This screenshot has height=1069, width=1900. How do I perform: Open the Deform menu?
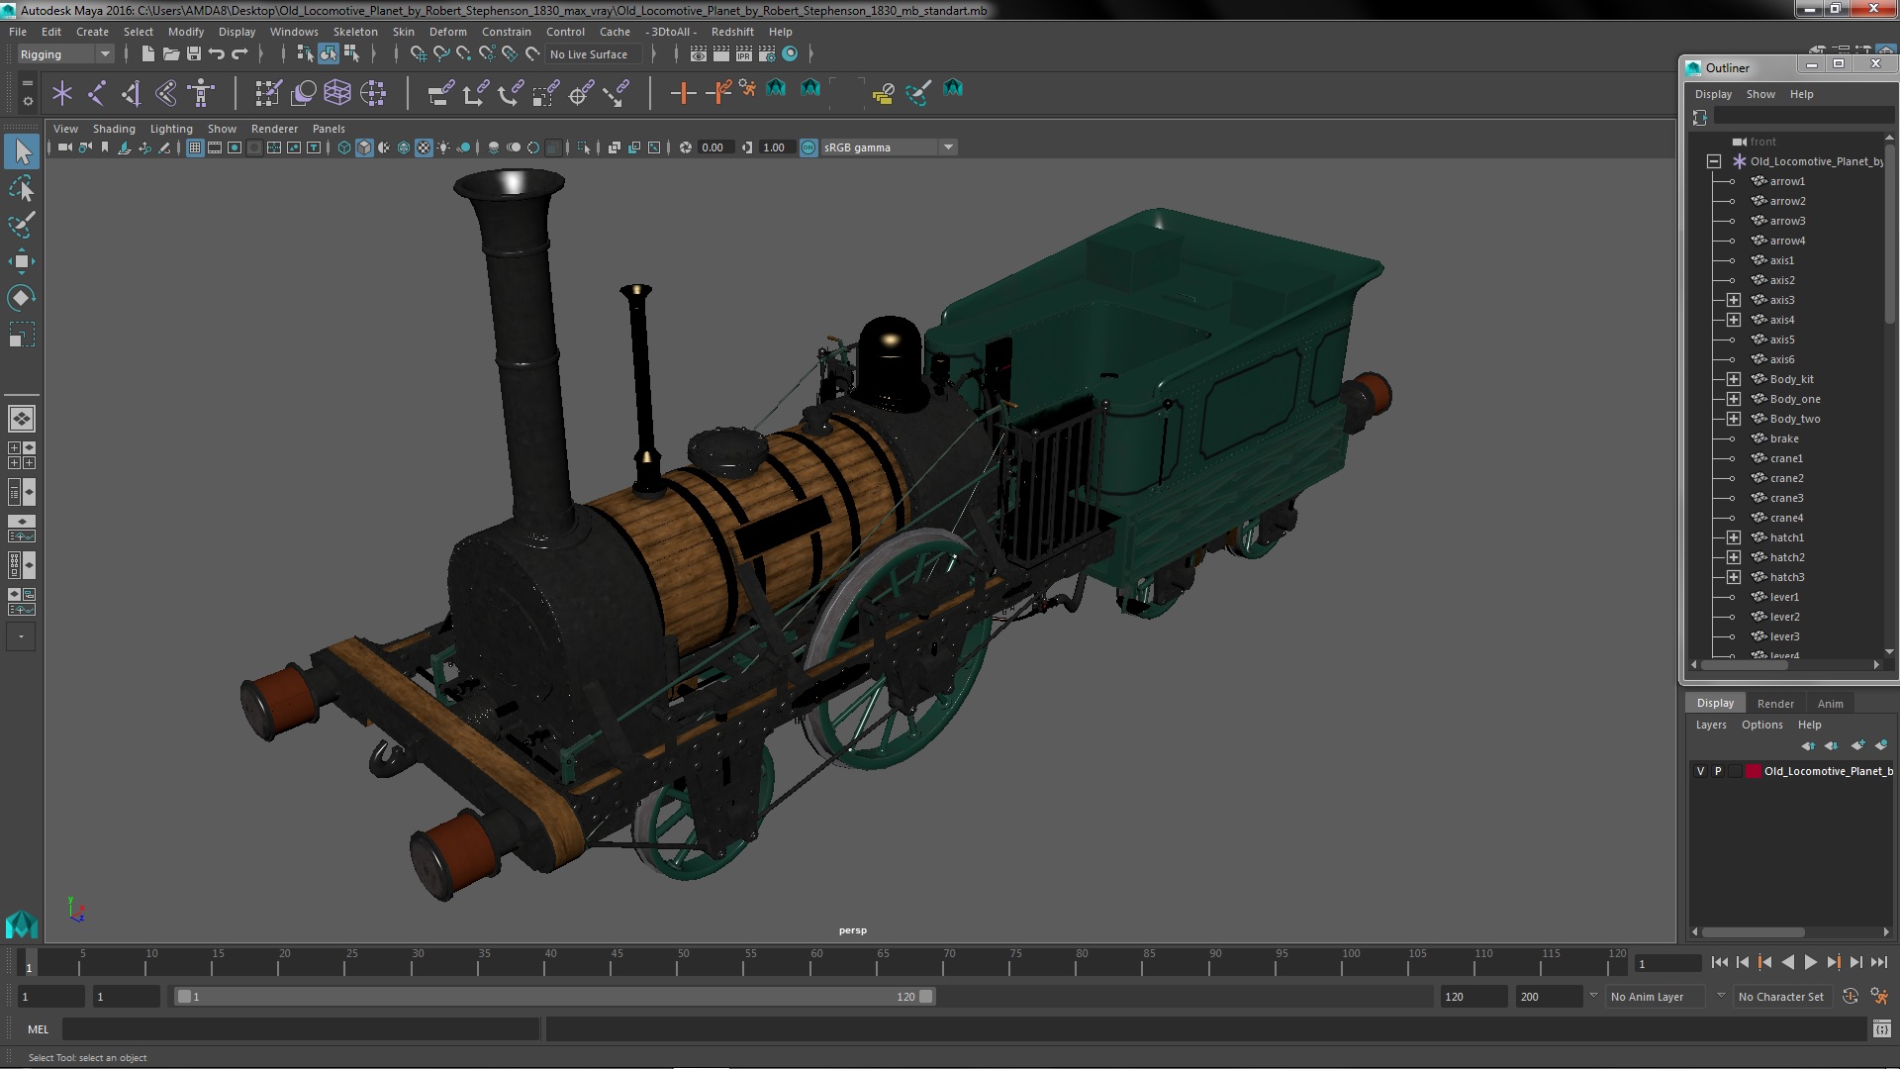447,32
